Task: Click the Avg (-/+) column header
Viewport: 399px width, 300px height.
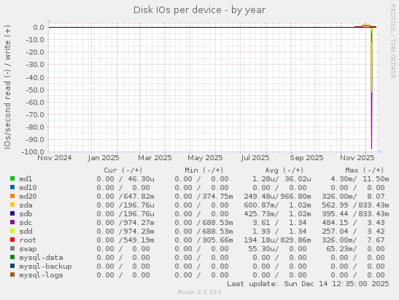Action: [284, 170]
